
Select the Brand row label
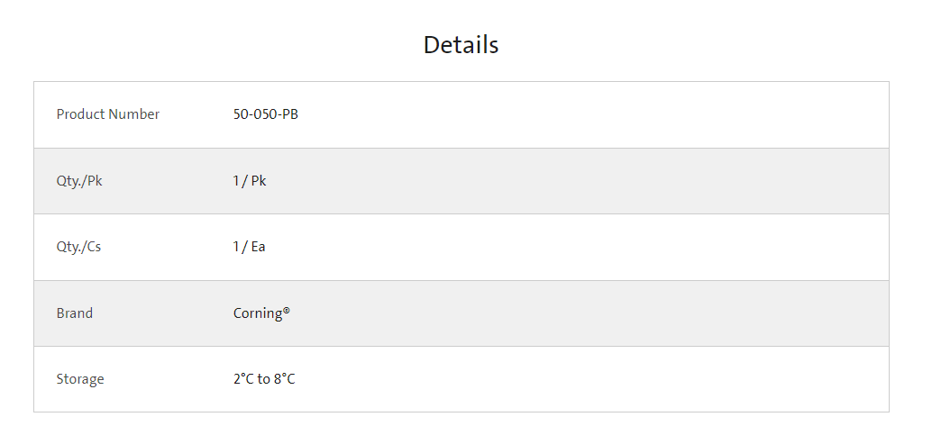point(74,313)
